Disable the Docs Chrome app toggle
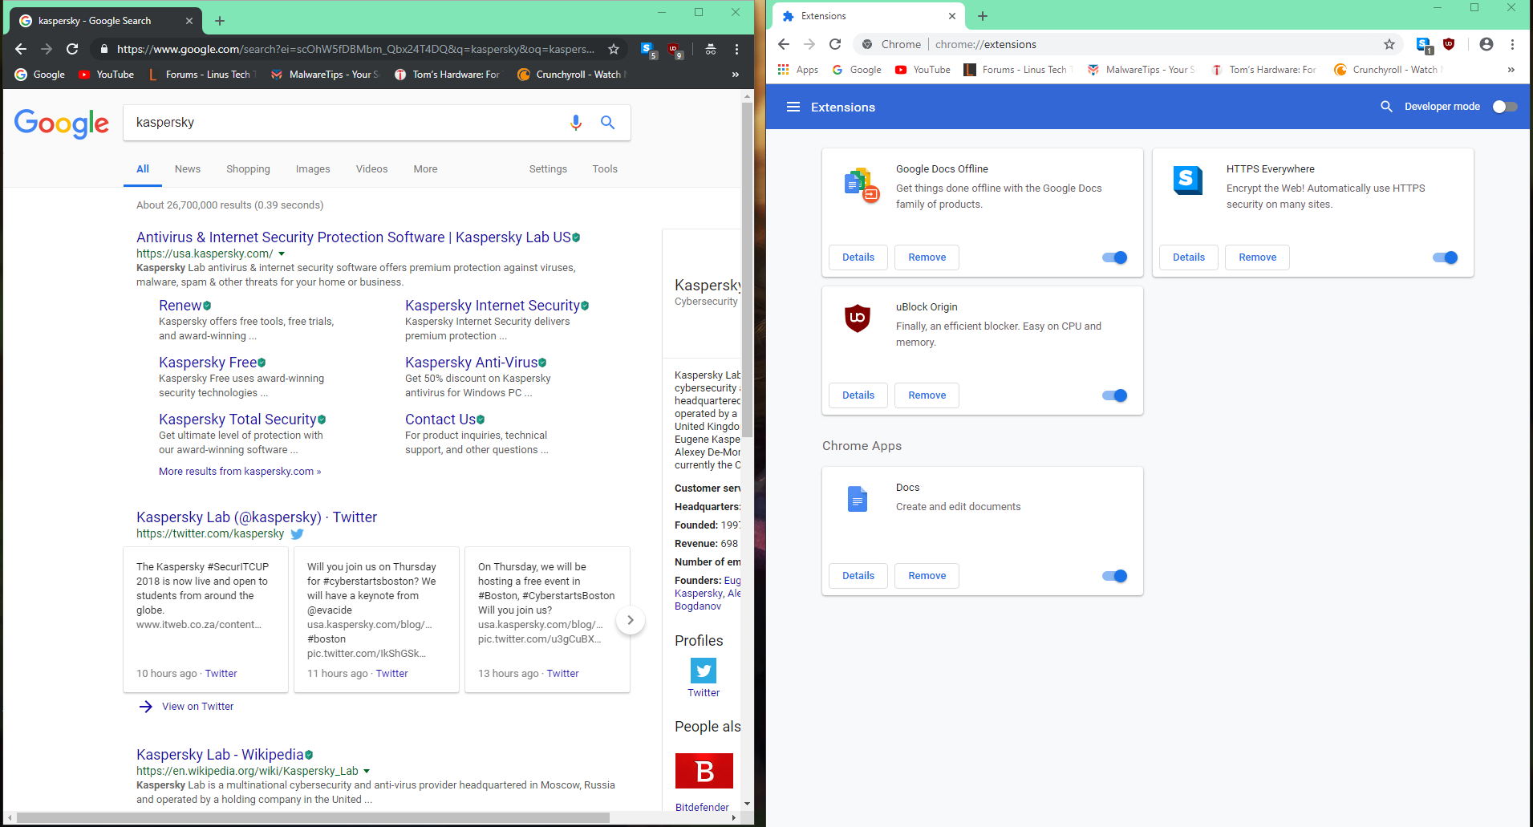 (x=1114, y=576)
